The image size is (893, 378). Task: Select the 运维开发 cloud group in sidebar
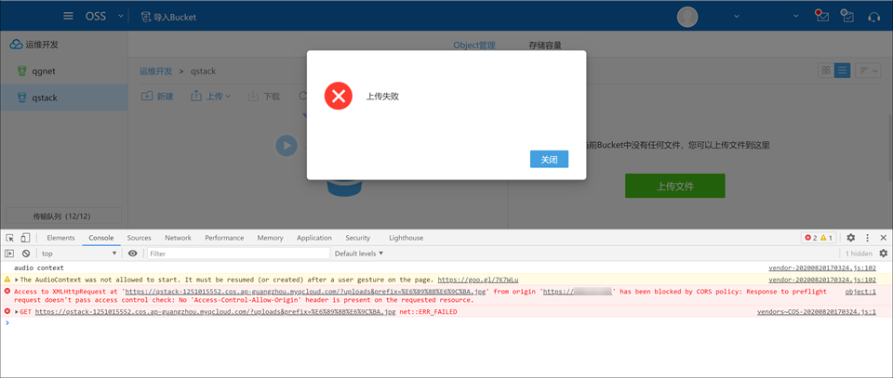tap(34, 45)
